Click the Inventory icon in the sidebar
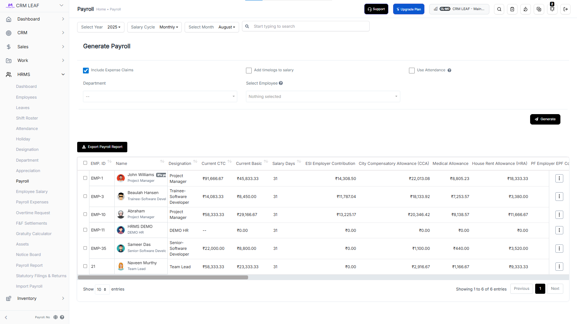This screenshot has height=324, width=577. (x=8, y=298)
